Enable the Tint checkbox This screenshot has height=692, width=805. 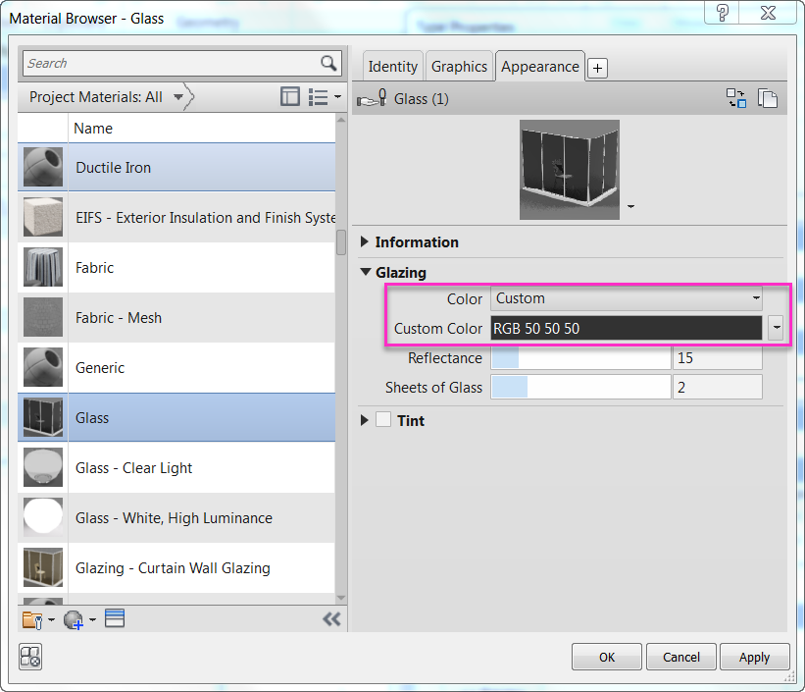coord(383,420)
